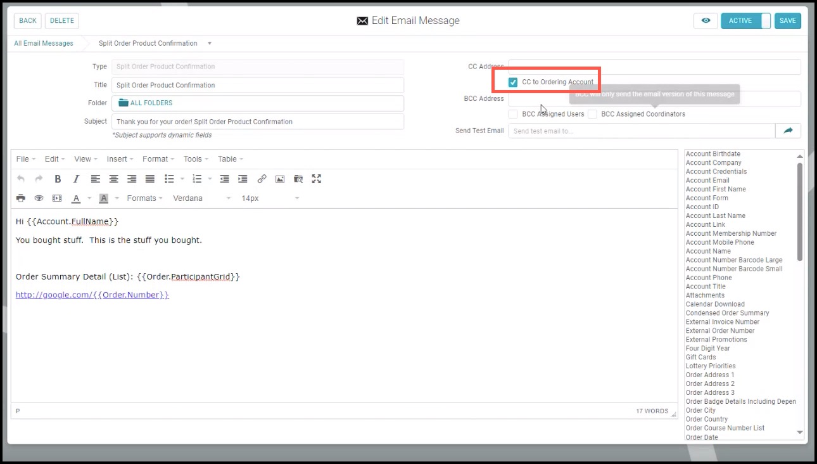
Task: Open the Format menu
Action: coord(158,159)
